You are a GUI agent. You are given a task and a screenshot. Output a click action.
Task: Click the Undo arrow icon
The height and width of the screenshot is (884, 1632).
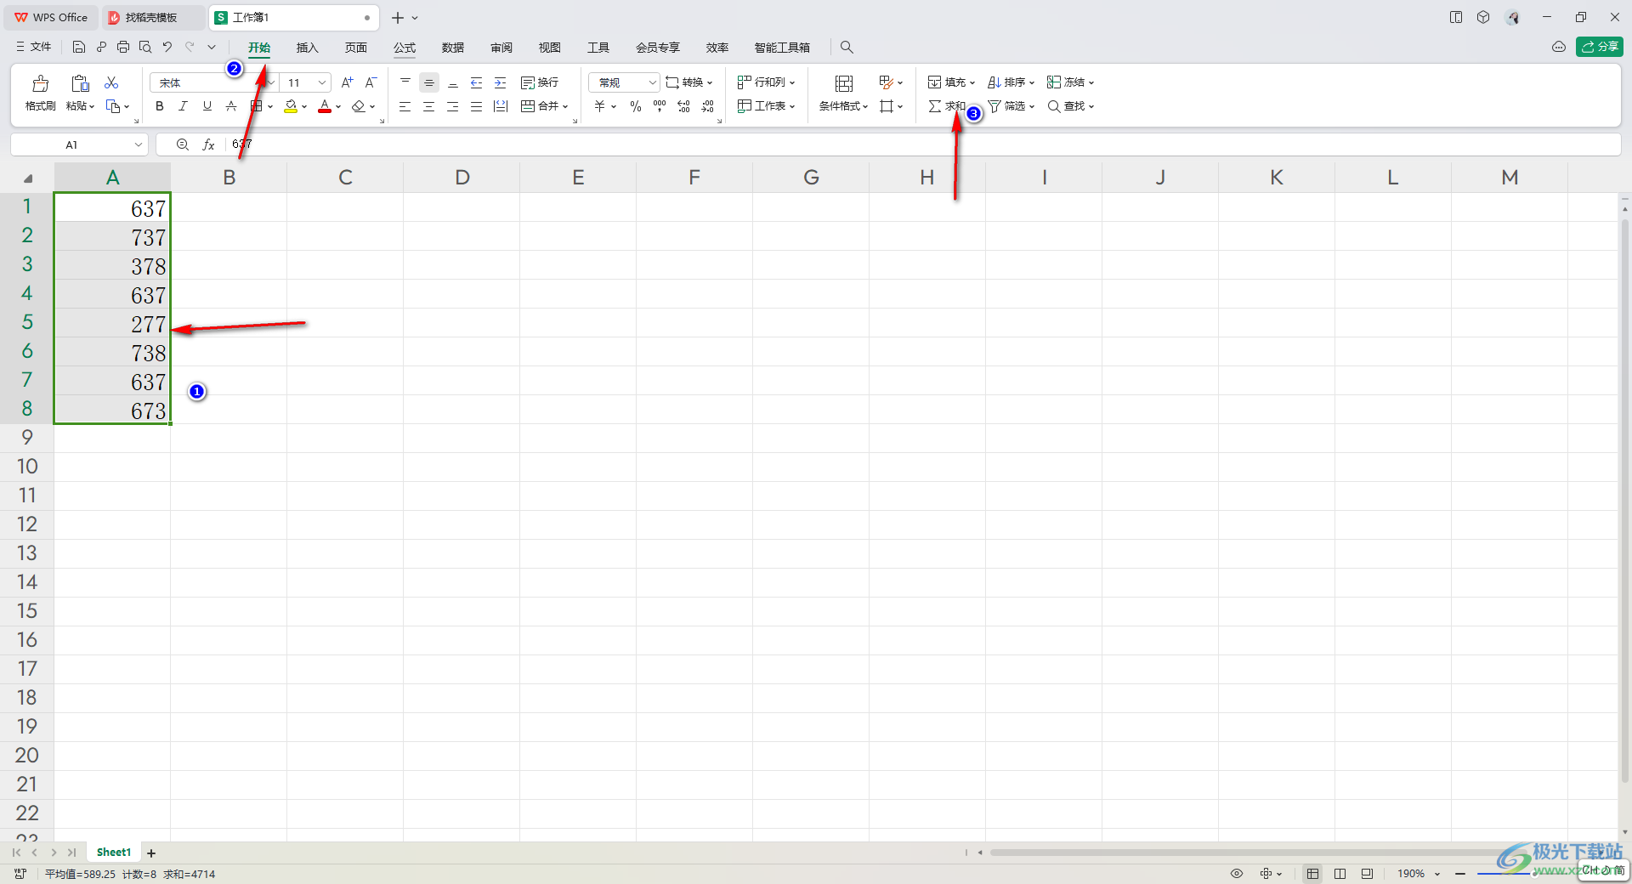pos(167,47)
